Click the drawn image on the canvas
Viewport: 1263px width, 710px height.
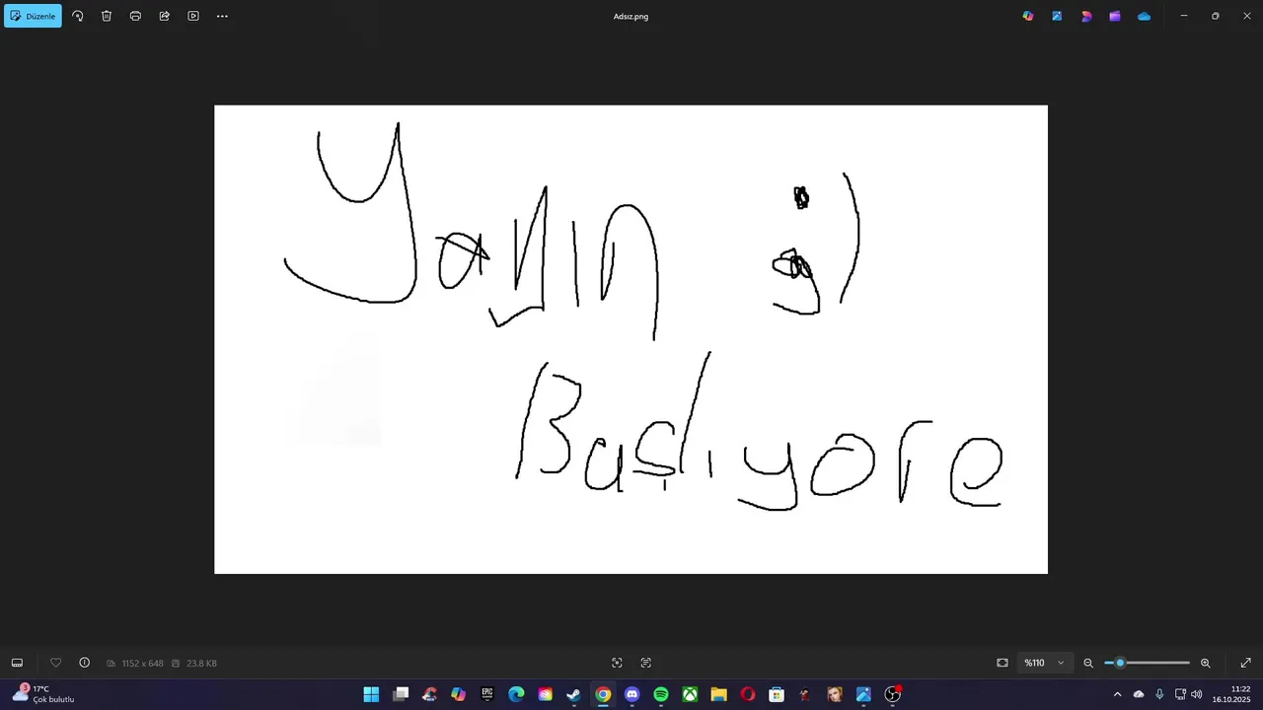(631, 339)
